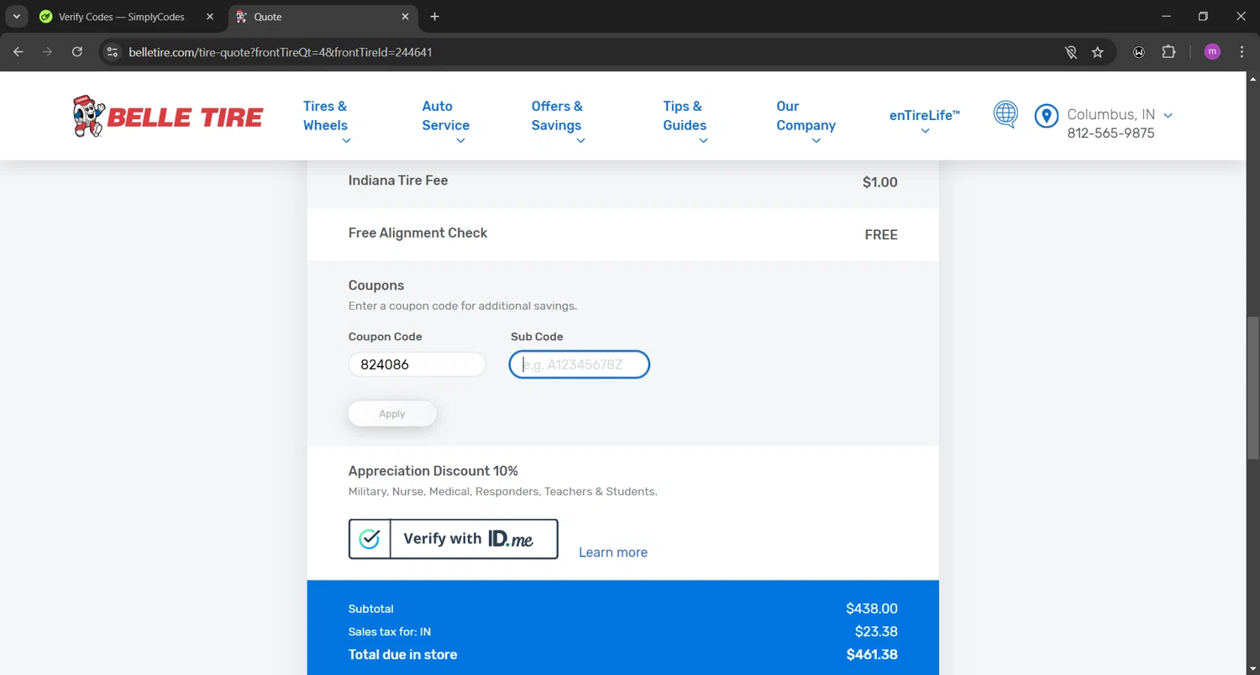Click the Coupon Code input field

[x=417, y=365]
